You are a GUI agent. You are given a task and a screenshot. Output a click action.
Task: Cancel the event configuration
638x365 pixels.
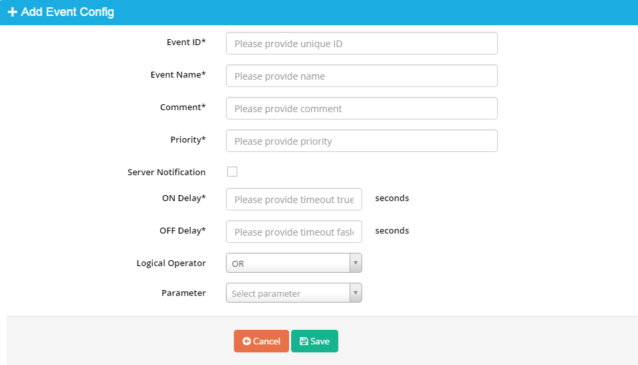pyautogui.click(x=261, y=341)
